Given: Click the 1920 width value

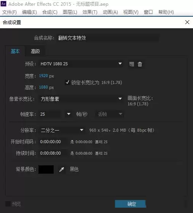Looking at the screenshot, I should [x=43, y=76].
